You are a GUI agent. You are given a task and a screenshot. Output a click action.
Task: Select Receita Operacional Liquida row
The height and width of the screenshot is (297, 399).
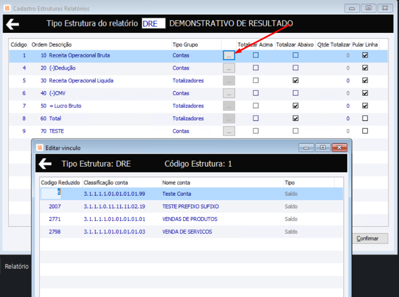click(x=198, y=81)
